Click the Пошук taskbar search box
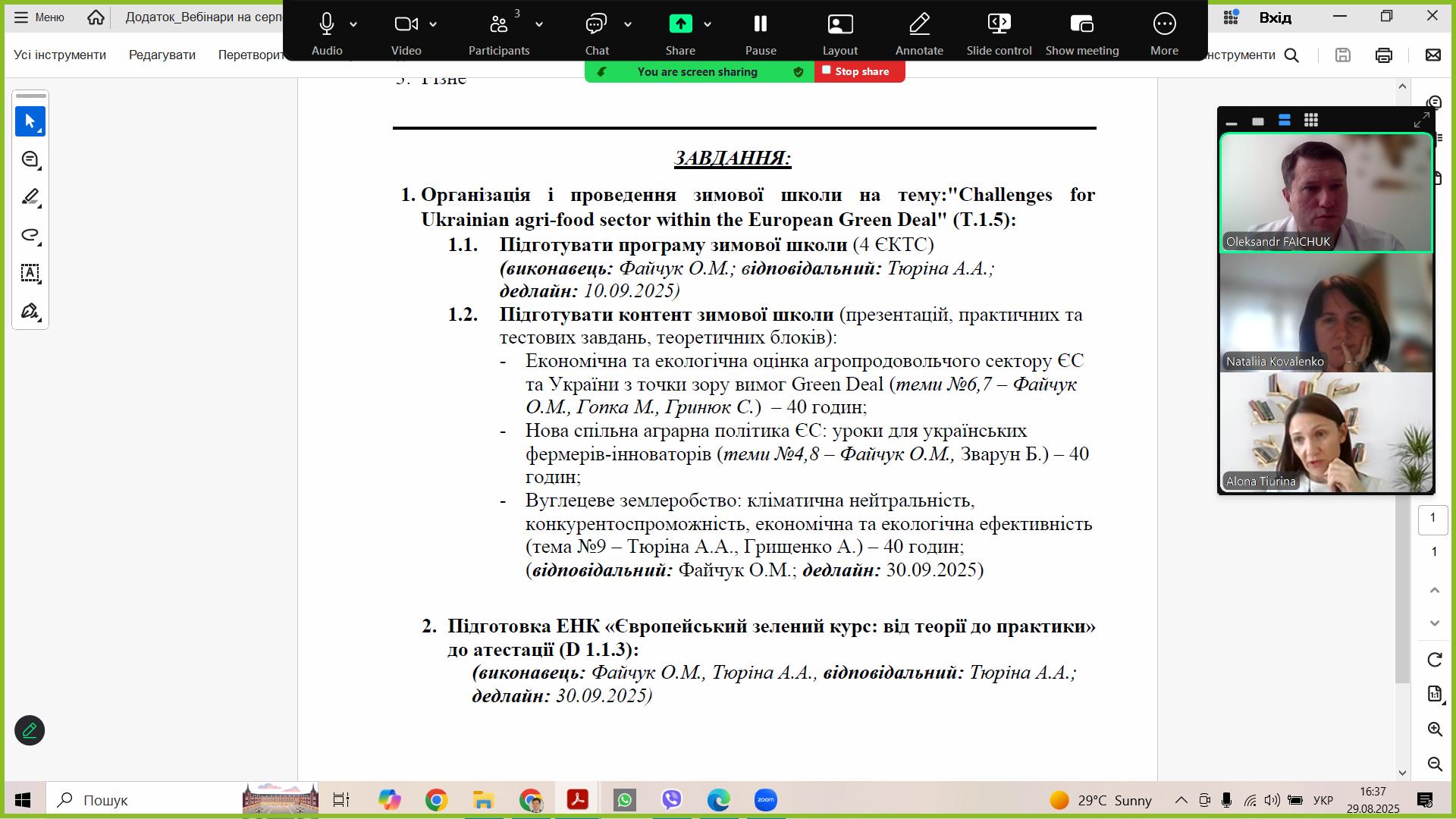 (x=182, y=800)
